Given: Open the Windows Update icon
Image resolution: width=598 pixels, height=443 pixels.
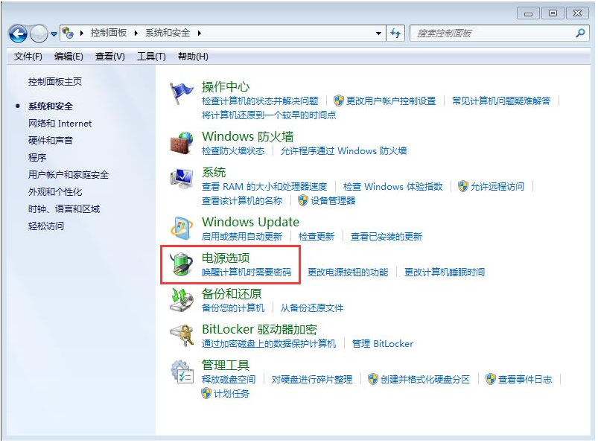Looking at the screenshot, I should click(x=182, y=229).
